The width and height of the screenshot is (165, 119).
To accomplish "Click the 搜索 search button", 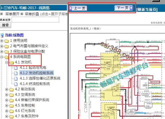I will click(x=5, y=25).
